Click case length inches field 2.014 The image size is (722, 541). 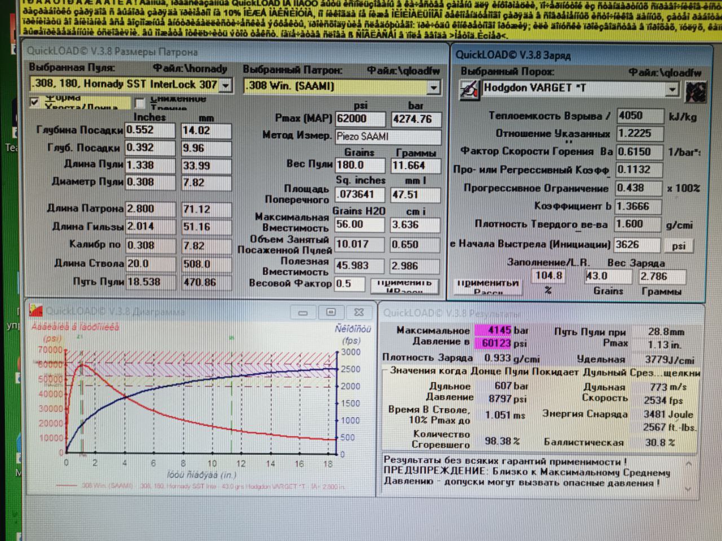pos(150,227)
